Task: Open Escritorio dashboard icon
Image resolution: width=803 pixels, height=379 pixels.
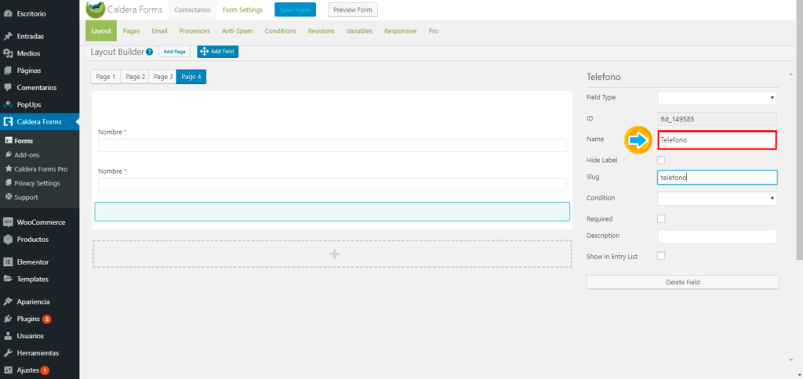Action: click(8, 13)
